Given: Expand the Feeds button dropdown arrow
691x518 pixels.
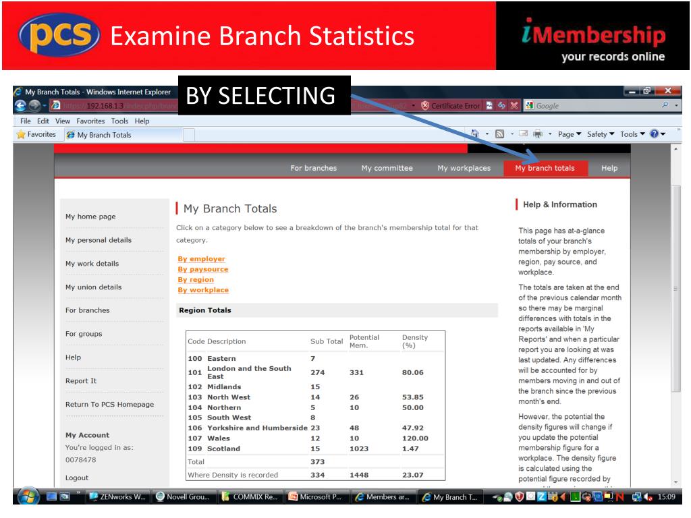Looking at the screenshot, I should pos(512,134).
